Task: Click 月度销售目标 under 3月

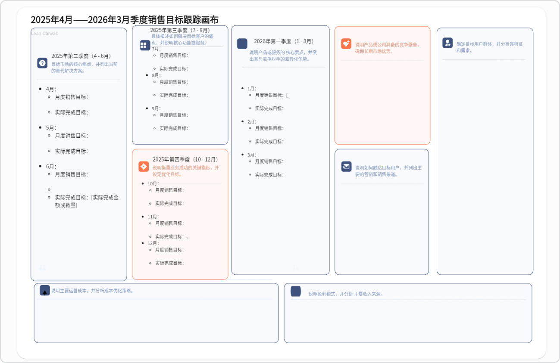Action: pos(269,161)
